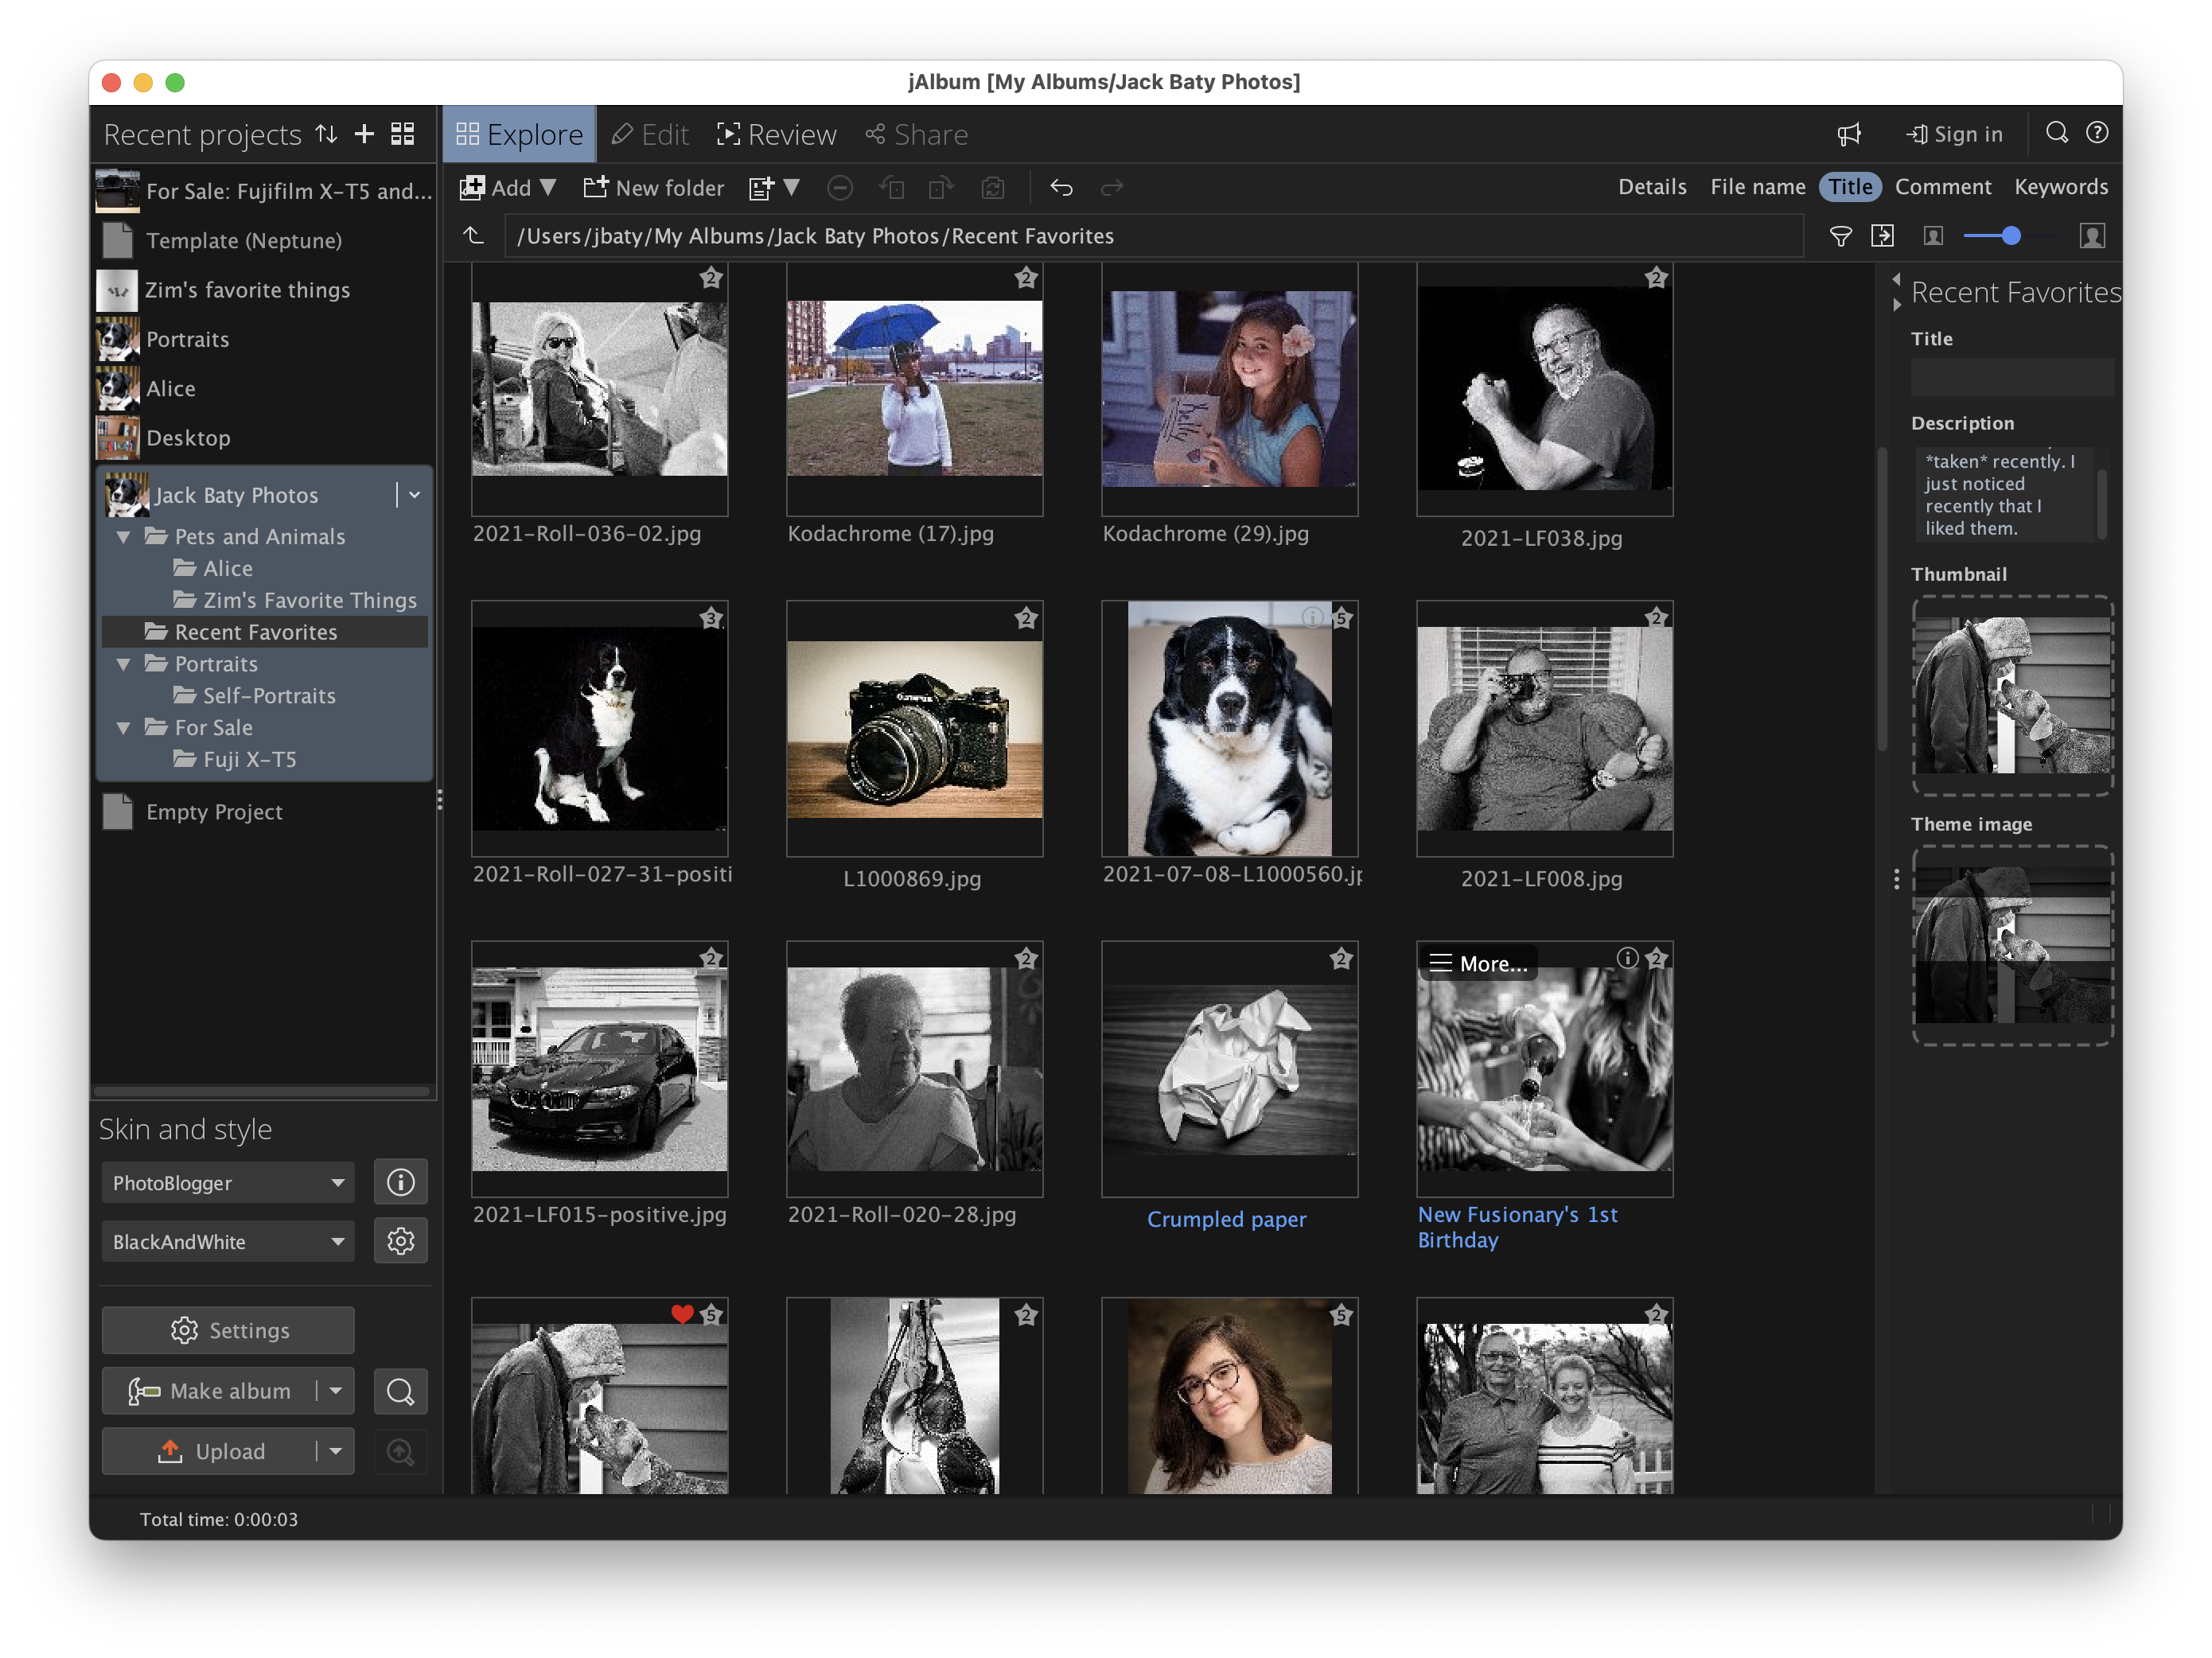Rotate right using the toolbar icon
Viewport: 2212px width, 1658px height.
coord(941,188)
